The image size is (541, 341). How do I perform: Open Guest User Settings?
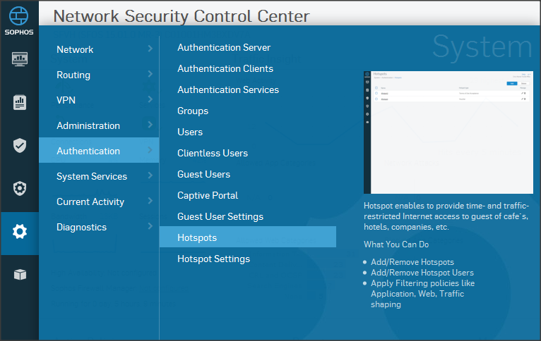click(220, 216)
